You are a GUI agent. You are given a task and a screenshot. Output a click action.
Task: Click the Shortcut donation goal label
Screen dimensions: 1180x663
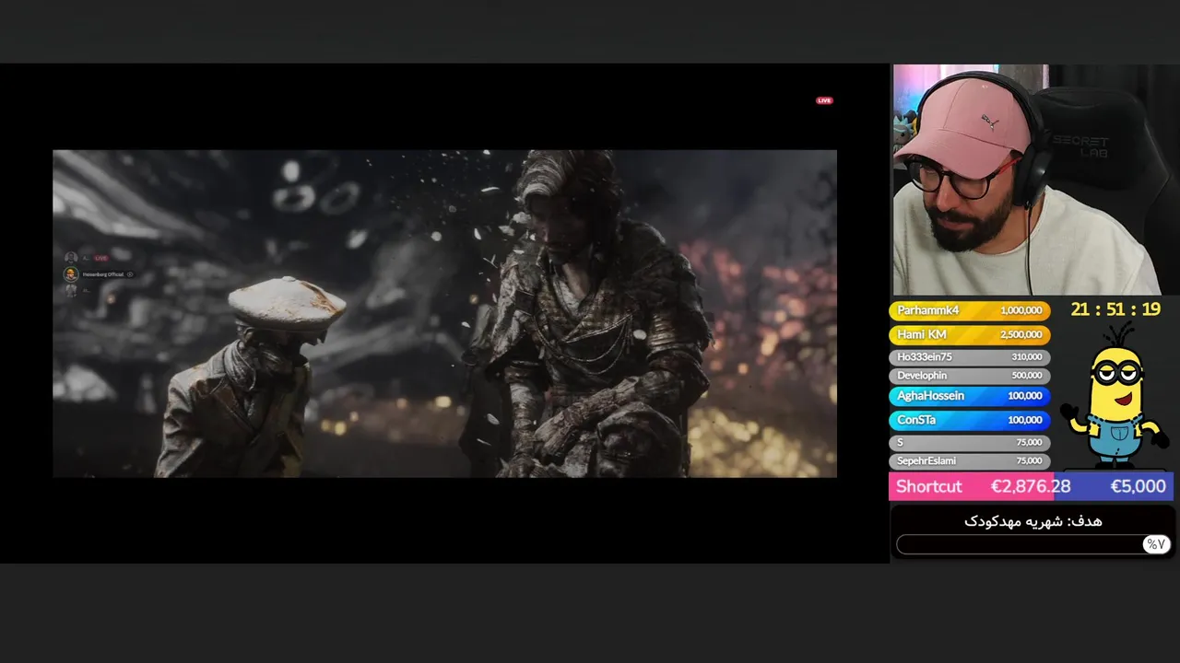click(x=928, y=486)
